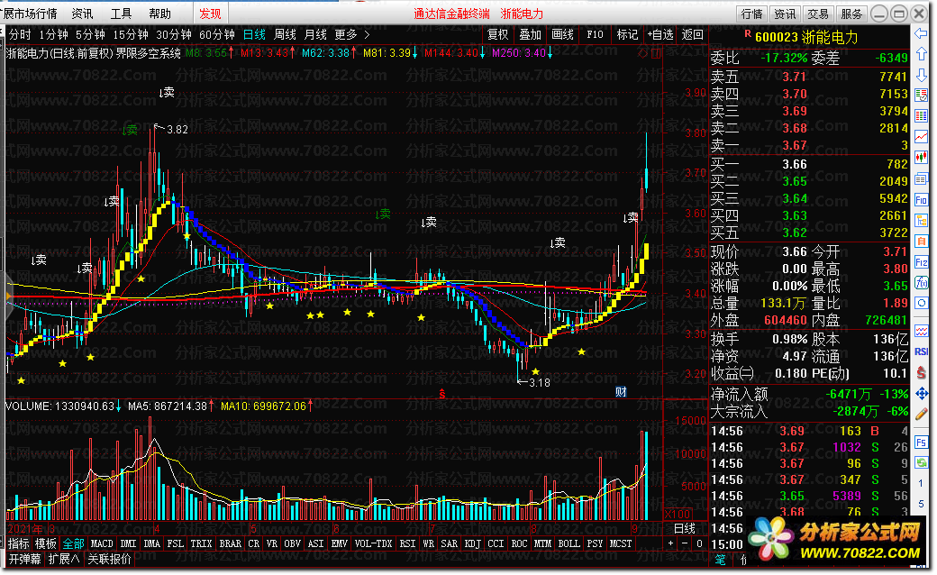This screenshot has height=575, width=937.
Task: Click the up arrow icon in right sidebar
Action: (x=921, y=55)
